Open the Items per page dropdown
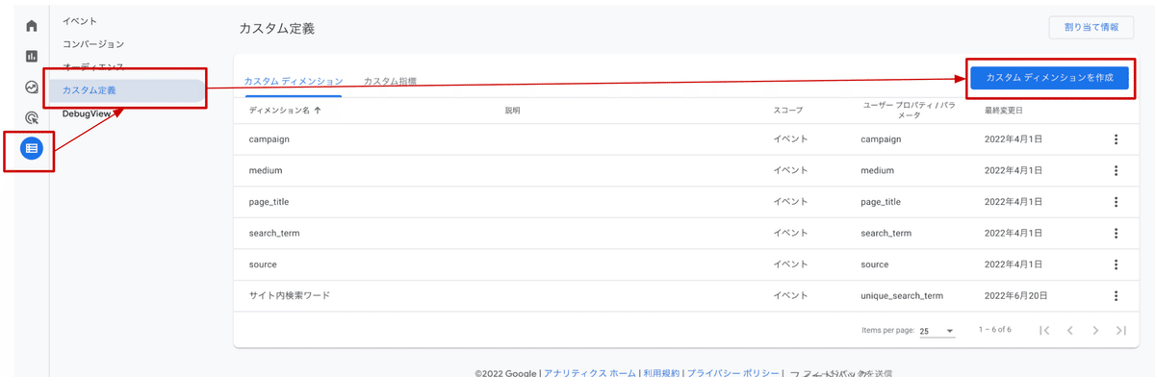The height and width of the screenshot is (377, 1155). 937,331
